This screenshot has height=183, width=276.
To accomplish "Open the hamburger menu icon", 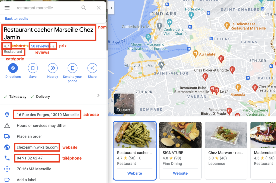I will click(7, 8).
